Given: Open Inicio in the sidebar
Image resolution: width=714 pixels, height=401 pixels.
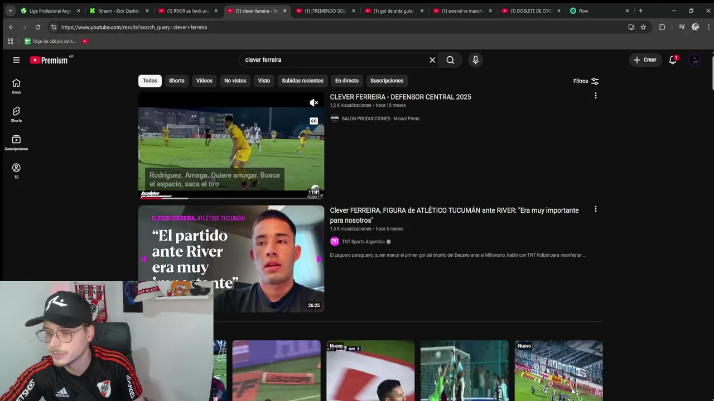Looking at the screenshot, I should (x=16, y=86).
